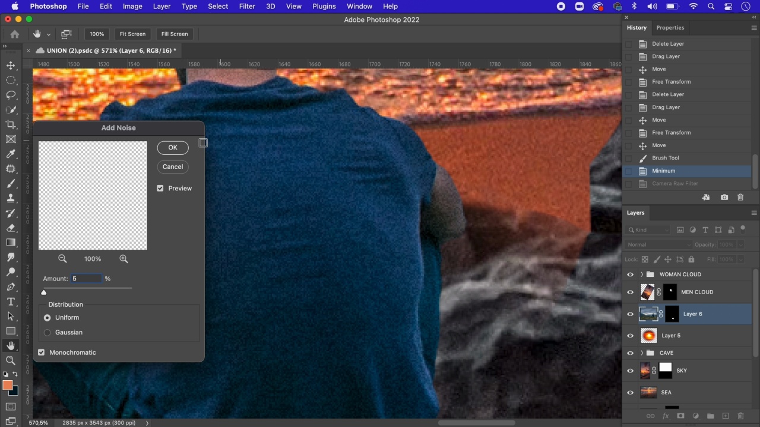Open the Filter menu
The width and height of the screenshot is (760, 427).
[x=247, y=7]
